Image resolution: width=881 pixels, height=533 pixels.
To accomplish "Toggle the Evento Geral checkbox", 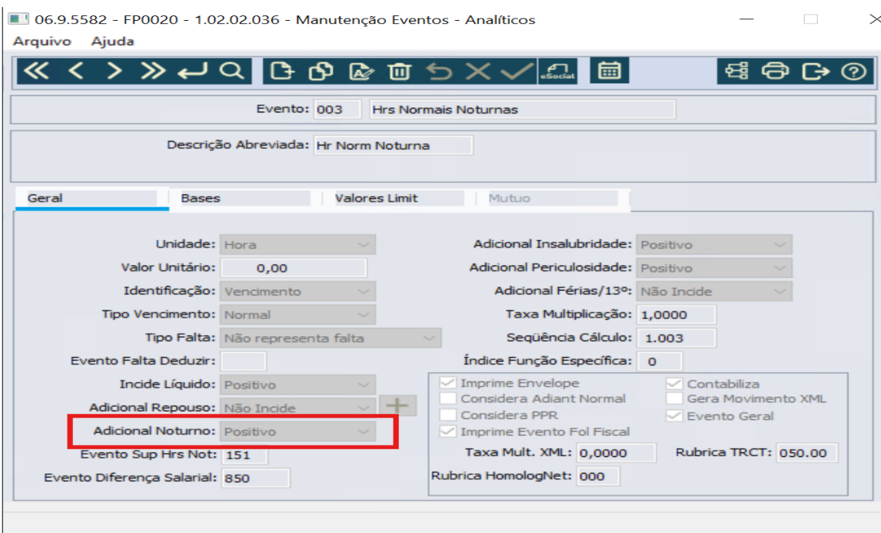I will [674, 416].
